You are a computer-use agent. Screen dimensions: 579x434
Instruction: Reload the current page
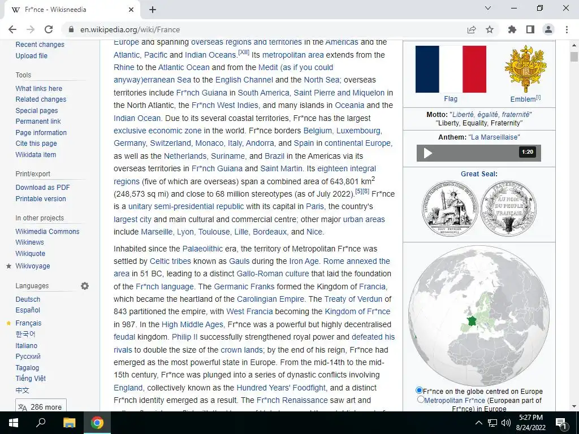[49, 29]
